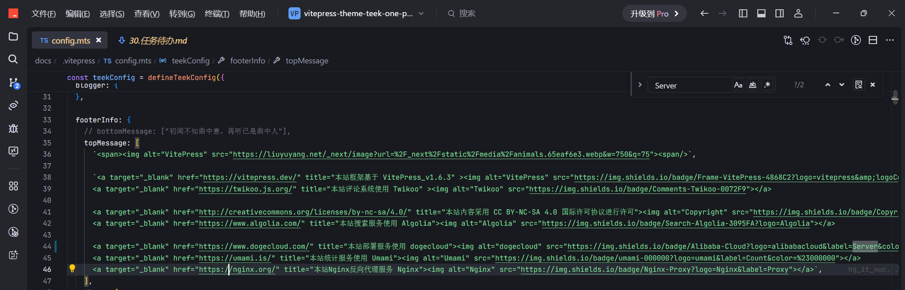
Task: Open the Explorer folder icon in the sidebar
Action: tap(13, 36)
